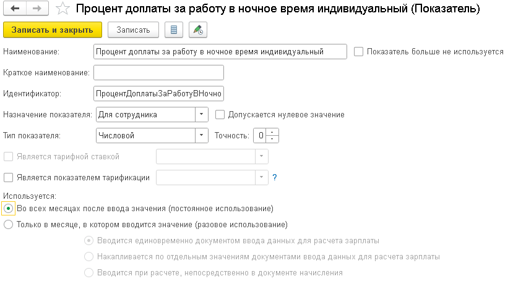
Task: Check 'Допускается нулевое значение' option
Action: 220,114
